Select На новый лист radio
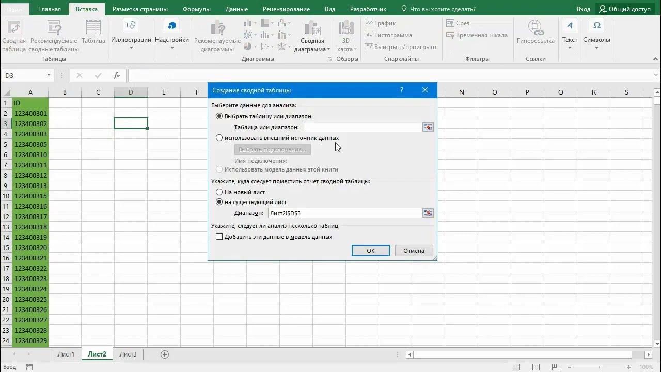The height and width of the screenshot is (372, 661). pyautogui.click(x=219, y=192)
